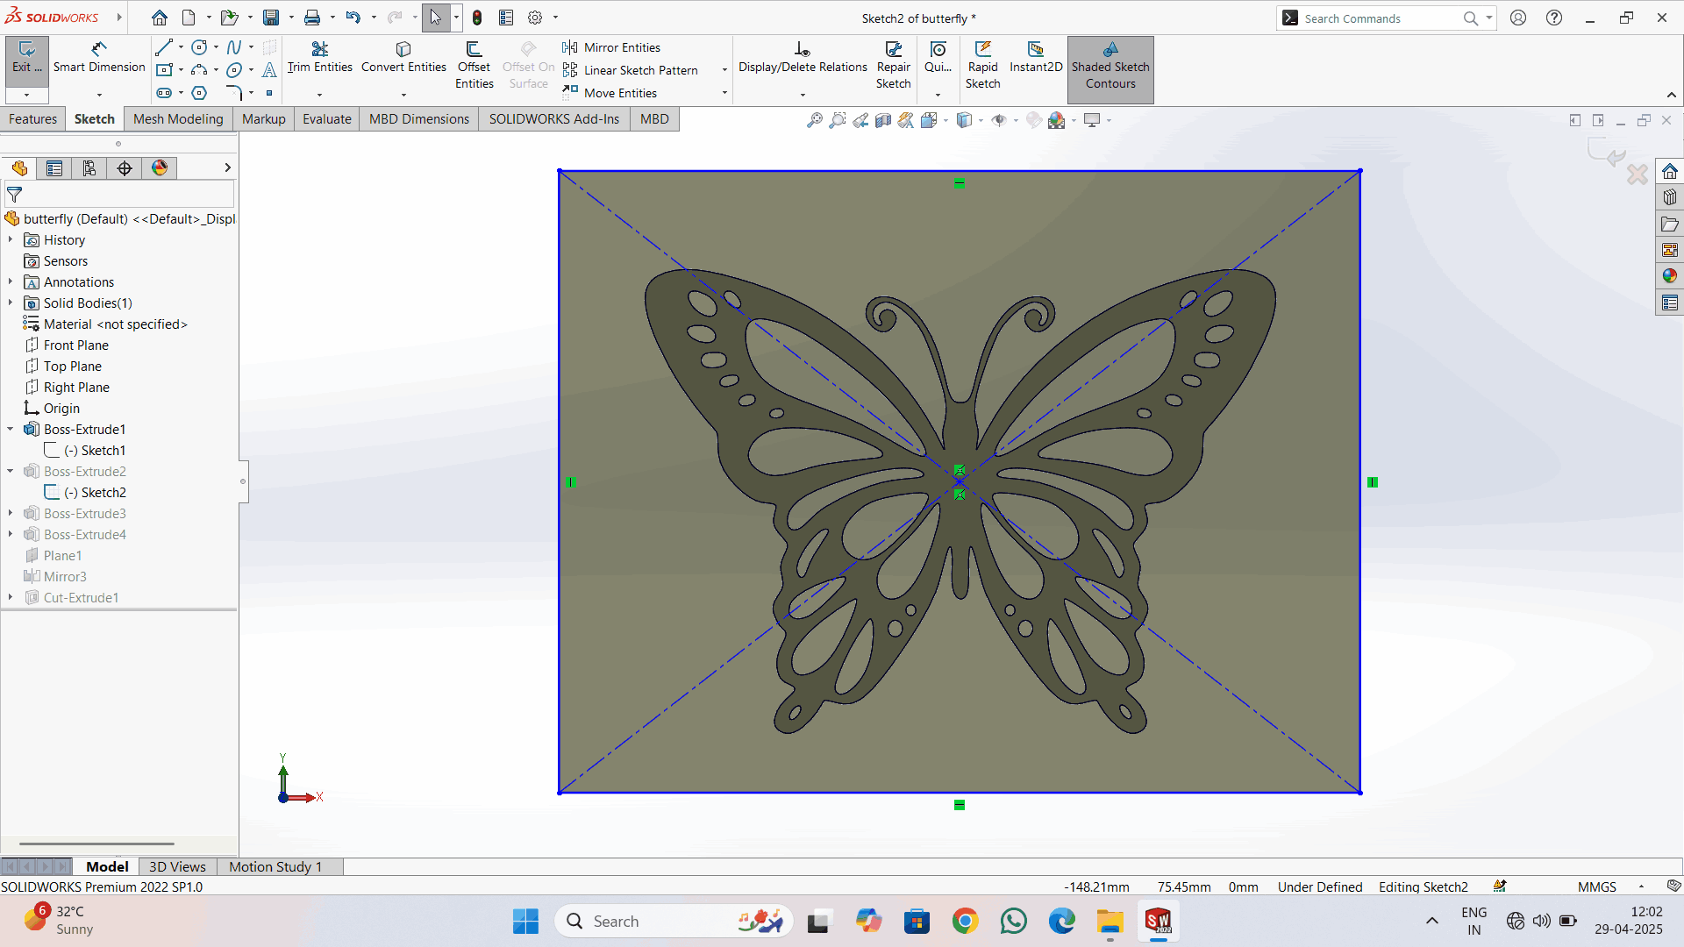
Task: Run the Repair Sketch tool
Action: tap(893, 65)
